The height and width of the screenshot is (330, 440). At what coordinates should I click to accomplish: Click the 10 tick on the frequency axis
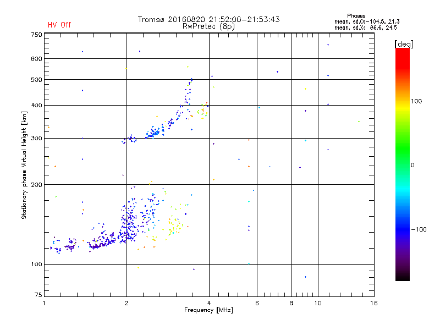click(318, 303)
